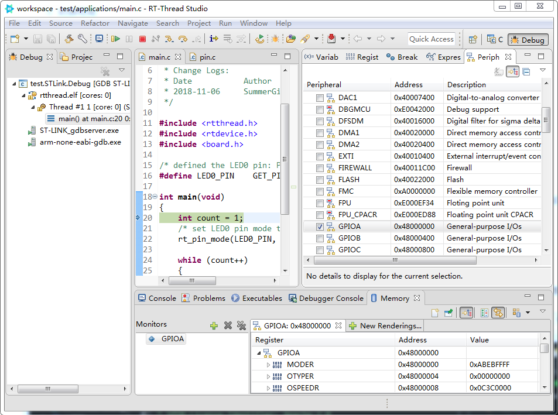Click the wrench settings toolbar icon
558x415 pixels.
click(83, 39)
